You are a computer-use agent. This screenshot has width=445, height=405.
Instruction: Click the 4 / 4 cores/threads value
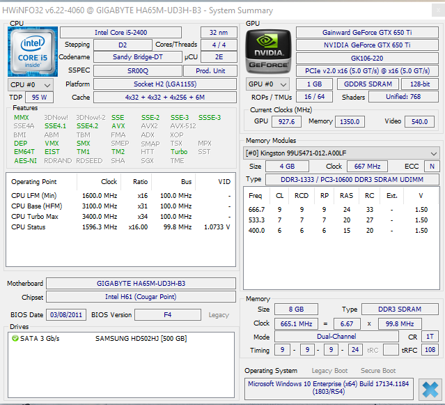coord(219,45)
